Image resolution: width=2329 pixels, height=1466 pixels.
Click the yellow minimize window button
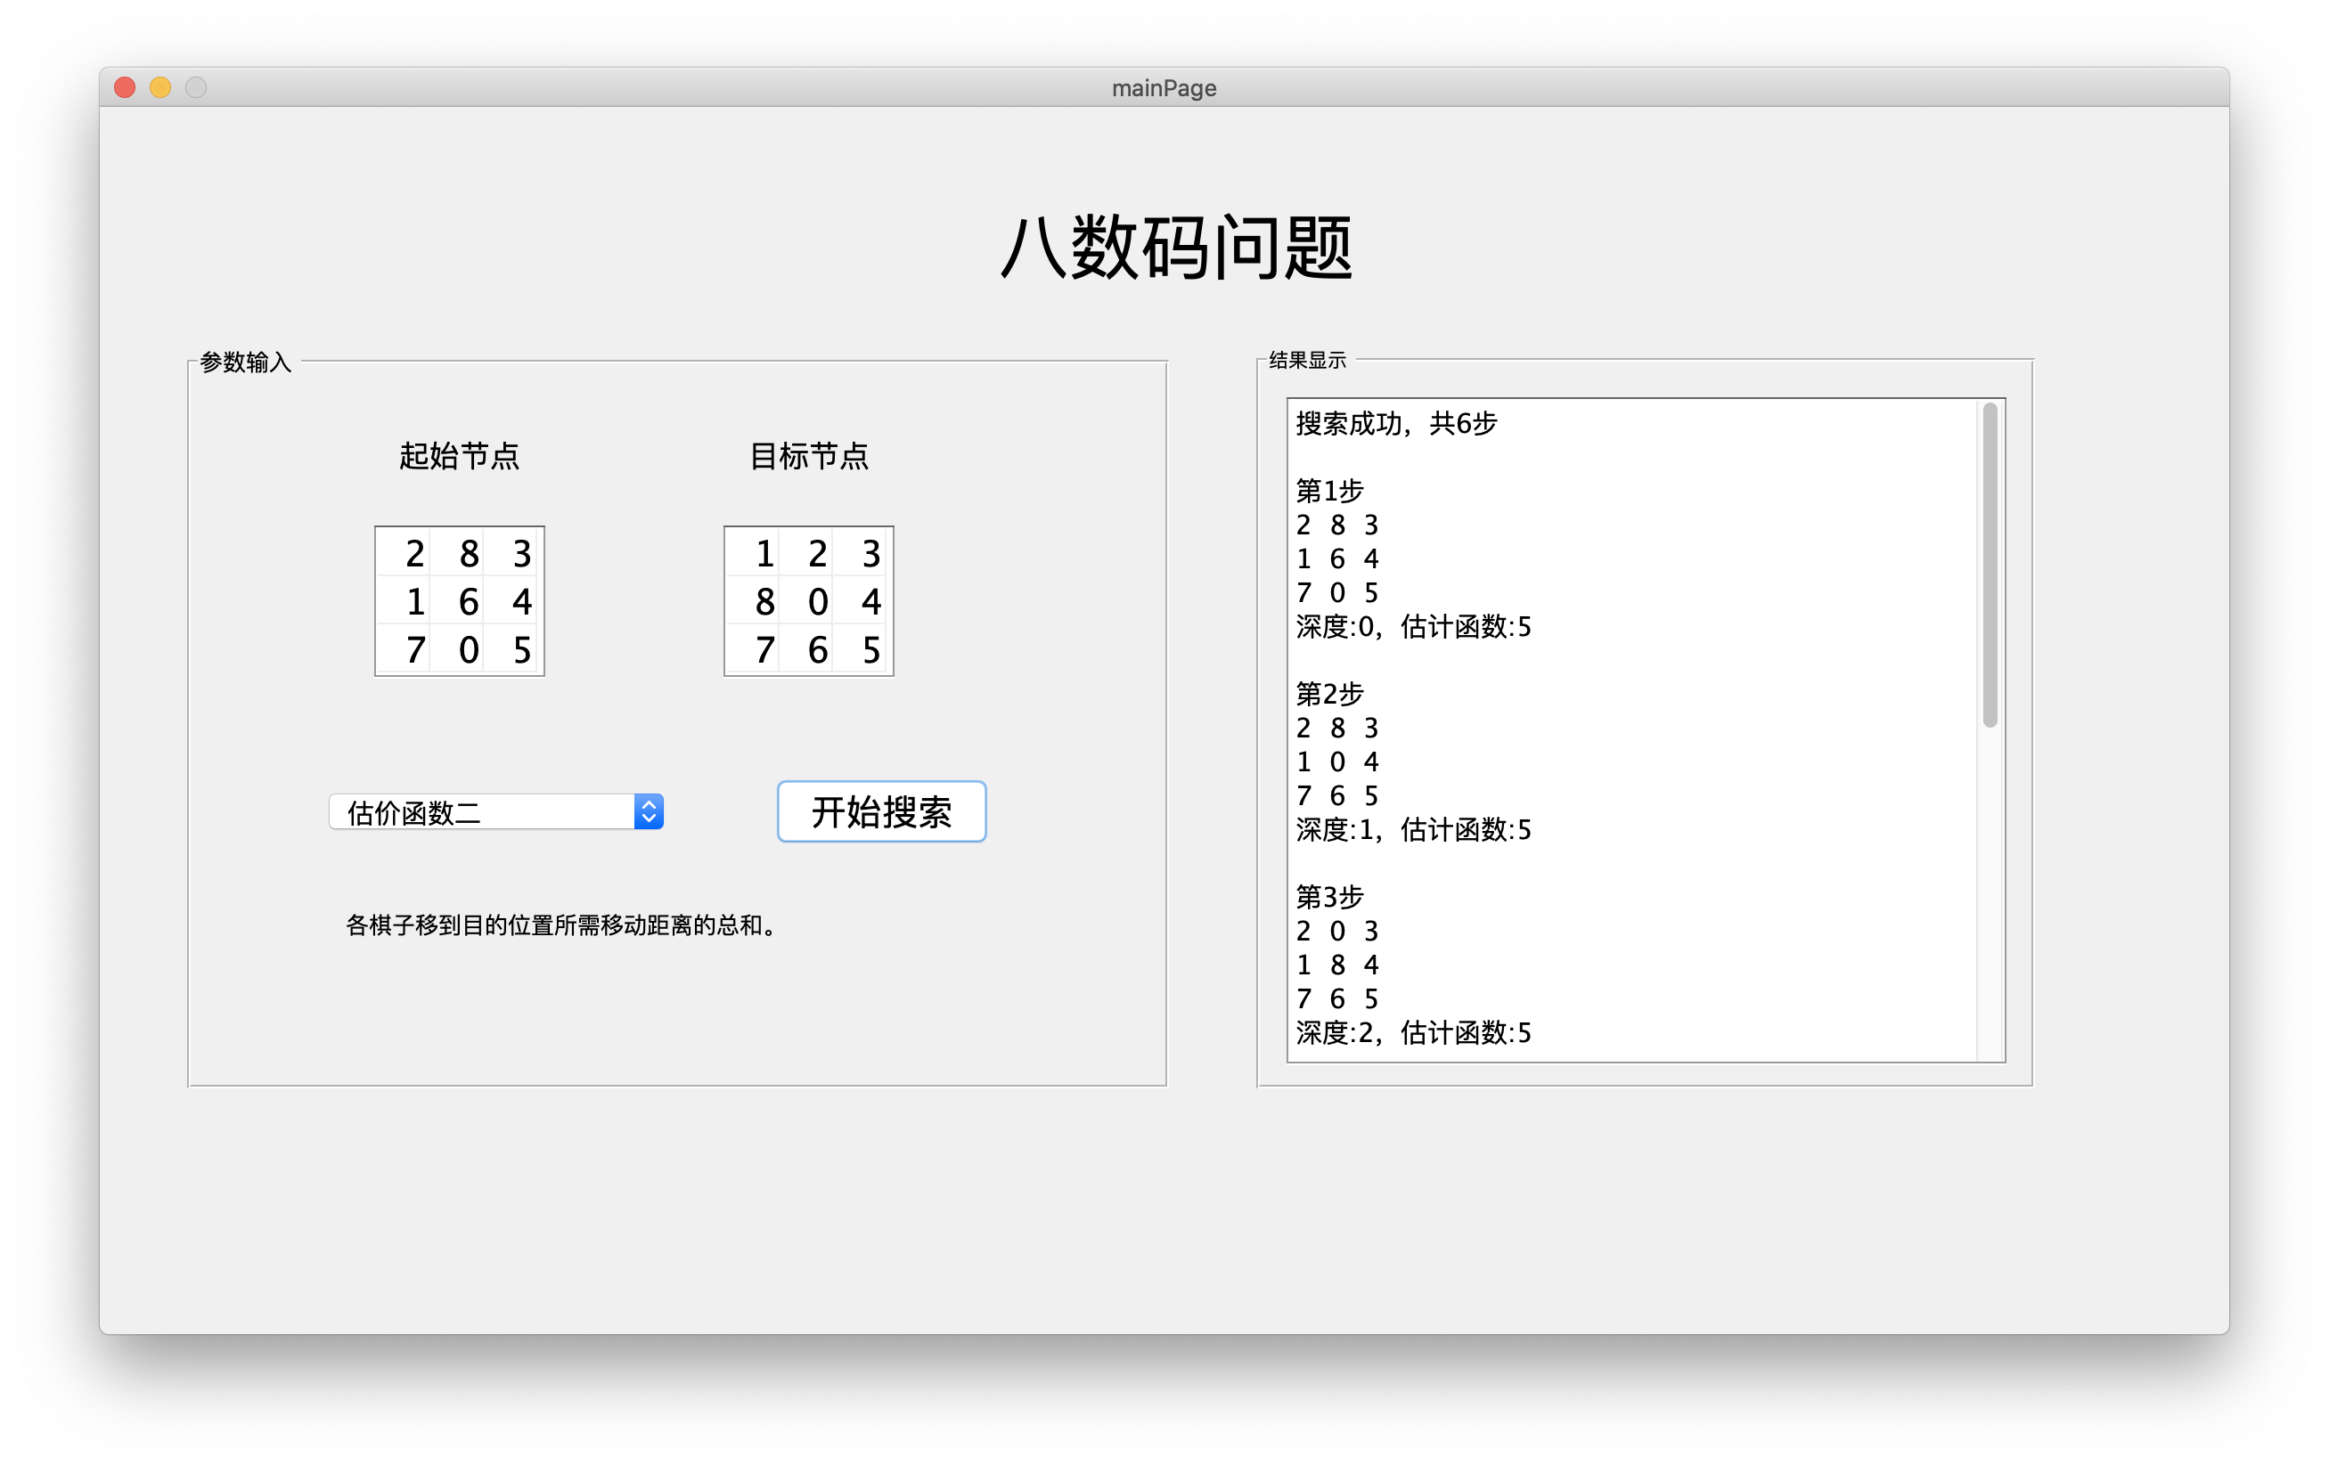pyautogui.click(x=160, y=88)
